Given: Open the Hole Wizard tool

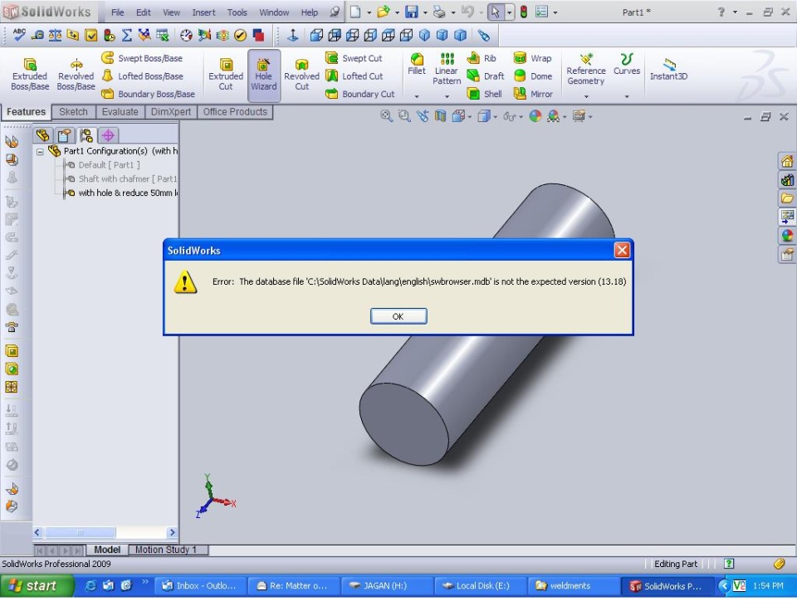Looking at the screenshot, I should click(263, 75).
